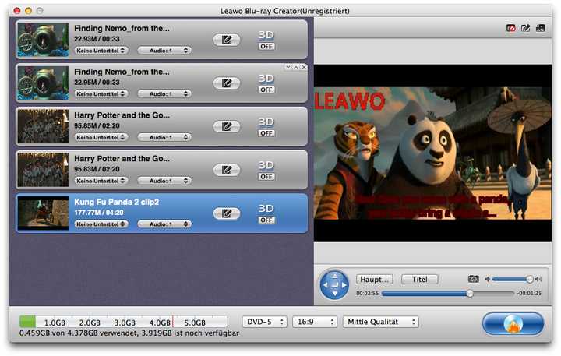Click the left arrow on navigation pad
561x356 pixels.
[x=325, y=285]
